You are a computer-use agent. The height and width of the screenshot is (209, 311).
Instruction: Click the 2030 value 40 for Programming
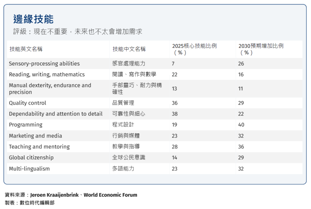tap(241, 125)
